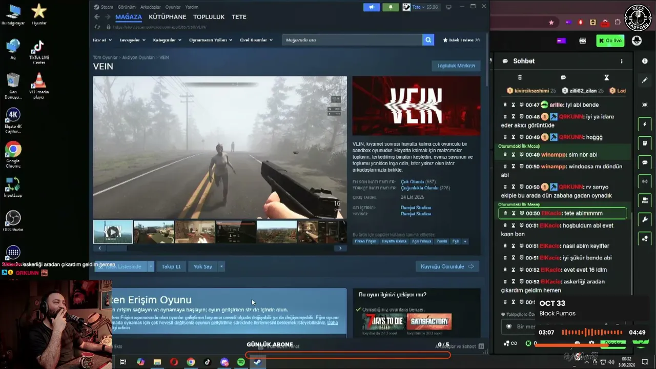Viewport: 656px width, 369px height.
Task: Switch to the KÜTÜPHANE tab
Action: pyautogui.click(x=168, y=17)
